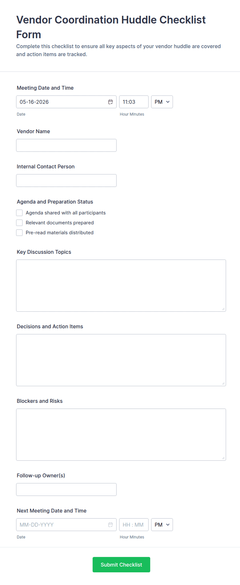Open the Next Meeting Date calendar icon
The image size is (240, 585).
pyautogui.click(x=110, y=525)
